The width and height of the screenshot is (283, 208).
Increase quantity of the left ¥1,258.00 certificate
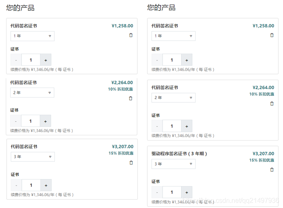pyautogui.click(x=45, y=60)
